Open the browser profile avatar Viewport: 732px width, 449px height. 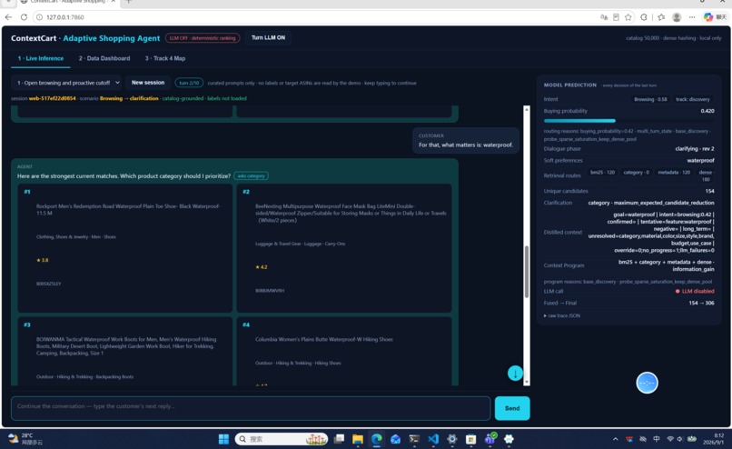[677, 17]
